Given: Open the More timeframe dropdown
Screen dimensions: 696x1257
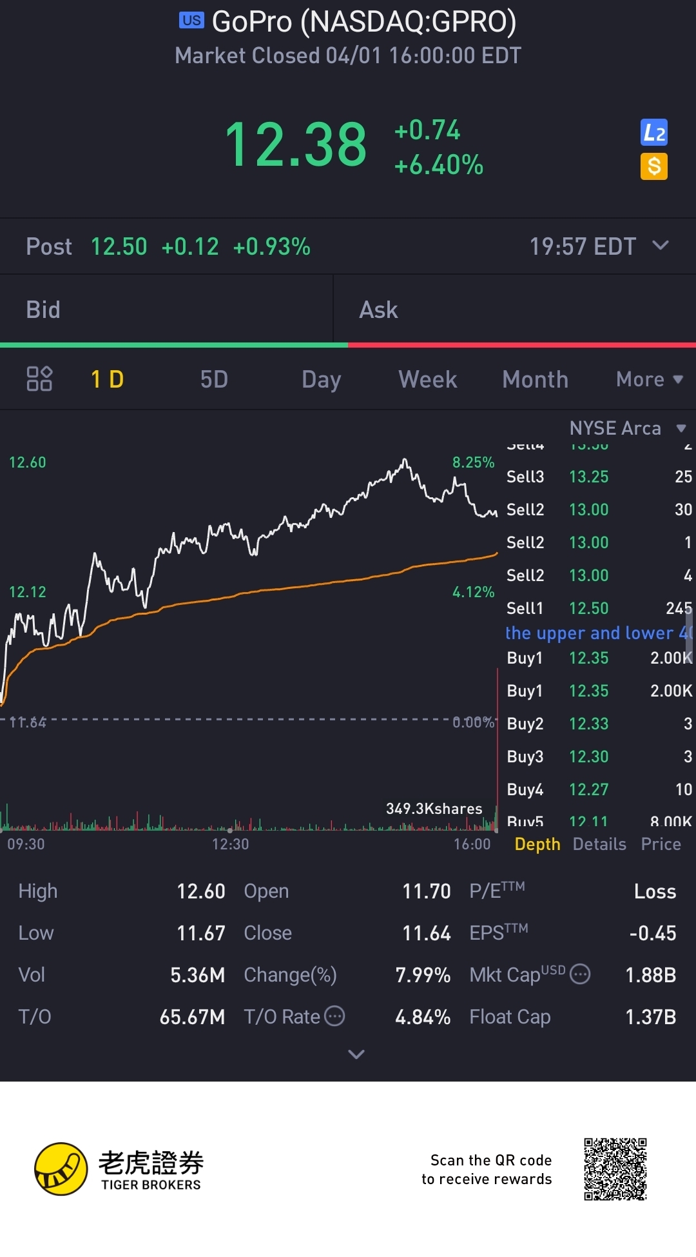Looking at the screenshot, I should click(x=649, y=379).
